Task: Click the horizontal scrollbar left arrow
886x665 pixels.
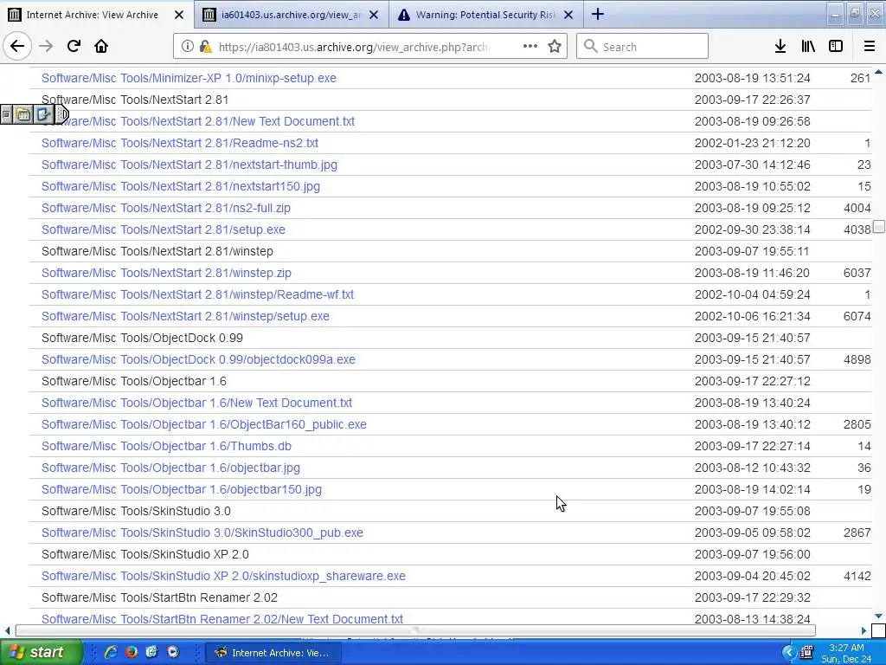Action: tap(7, 630)
